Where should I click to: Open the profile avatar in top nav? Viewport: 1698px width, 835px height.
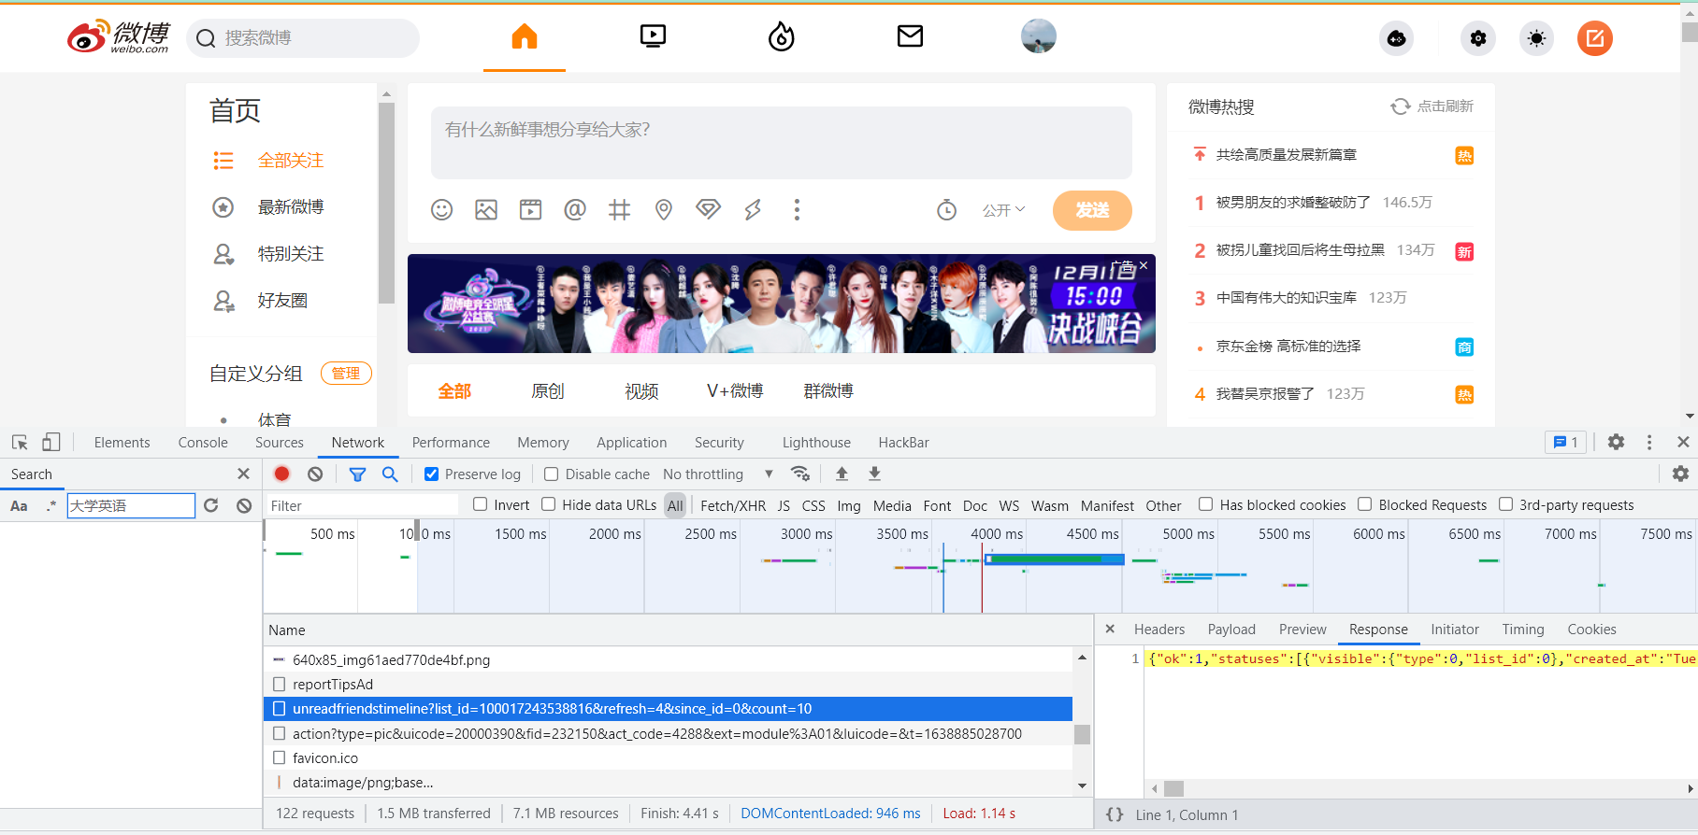coord(1039,36)
